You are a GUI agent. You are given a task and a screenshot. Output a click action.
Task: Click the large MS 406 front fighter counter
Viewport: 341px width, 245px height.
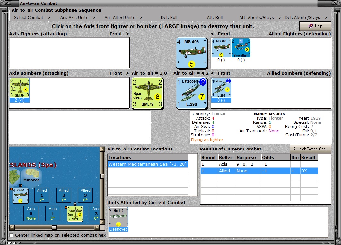pos(192,53)
